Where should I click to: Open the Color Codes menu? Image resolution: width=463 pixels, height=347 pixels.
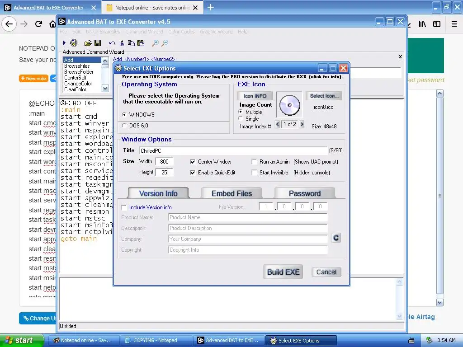coord(181,32)
